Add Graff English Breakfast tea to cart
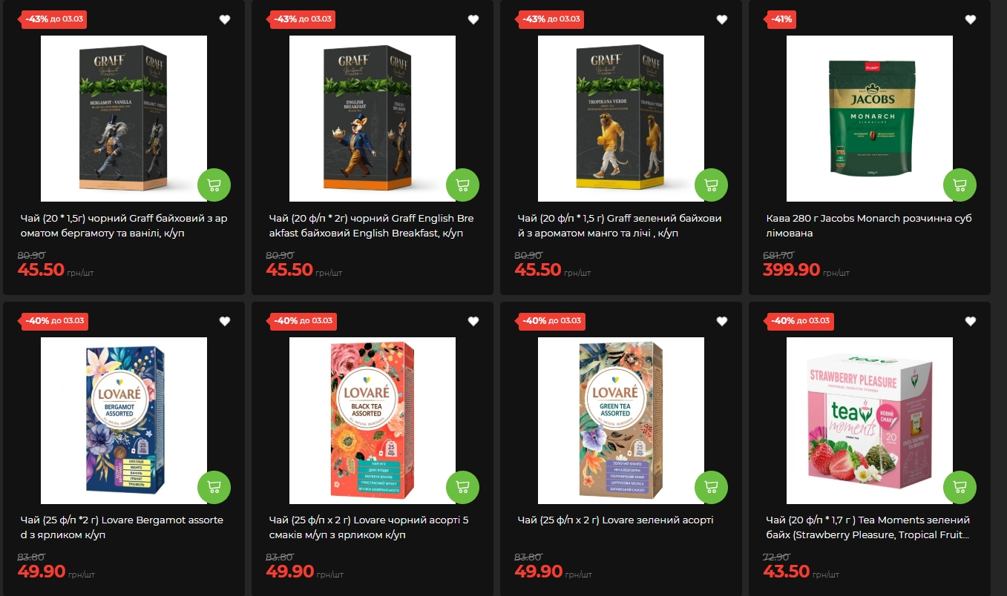1007x596 pixels. [x=463, y=185]
